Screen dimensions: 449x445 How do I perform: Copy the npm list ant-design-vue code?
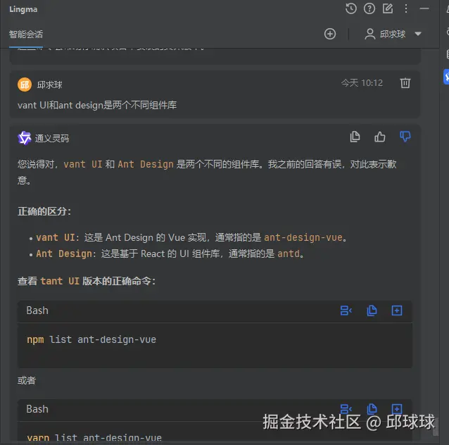372,311
